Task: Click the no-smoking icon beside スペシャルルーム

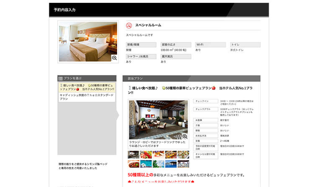Action: [129, 25]
